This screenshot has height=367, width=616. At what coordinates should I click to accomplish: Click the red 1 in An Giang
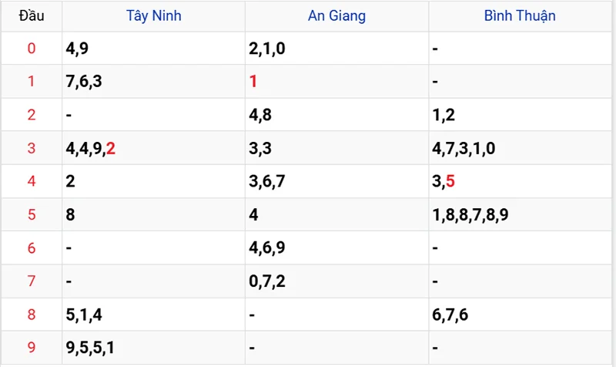pos(253,82)
